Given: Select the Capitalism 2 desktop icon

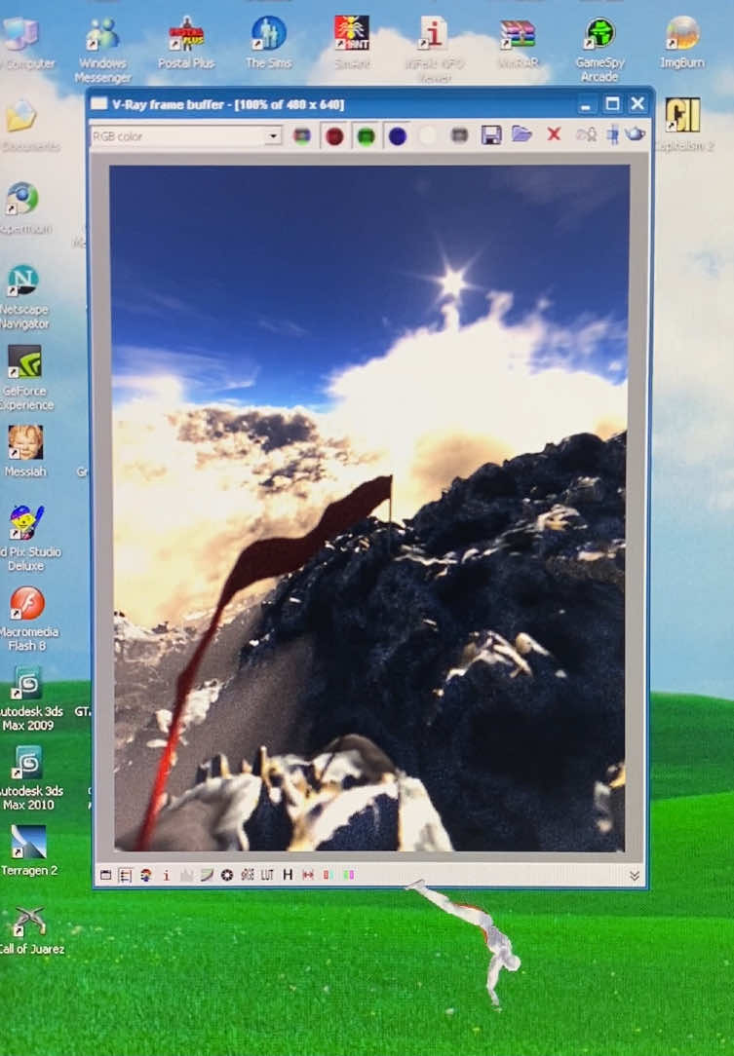Looking at the screenshot, I should (683, 126).
